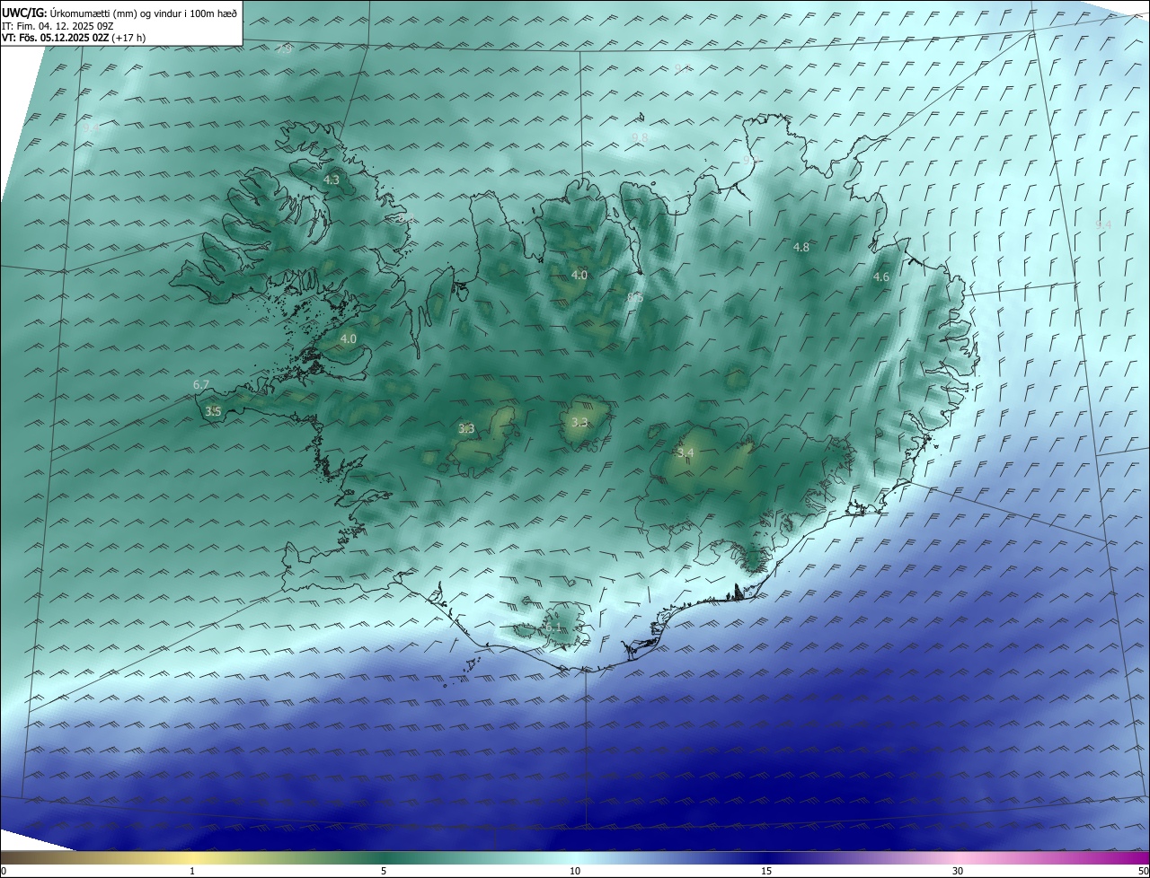
Task: Click the 6.7 value off the west coast
Action: pos(201,384)
